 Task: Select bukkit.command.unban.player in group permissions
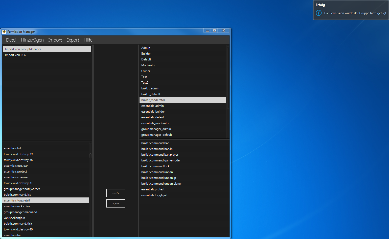(184, 184)
